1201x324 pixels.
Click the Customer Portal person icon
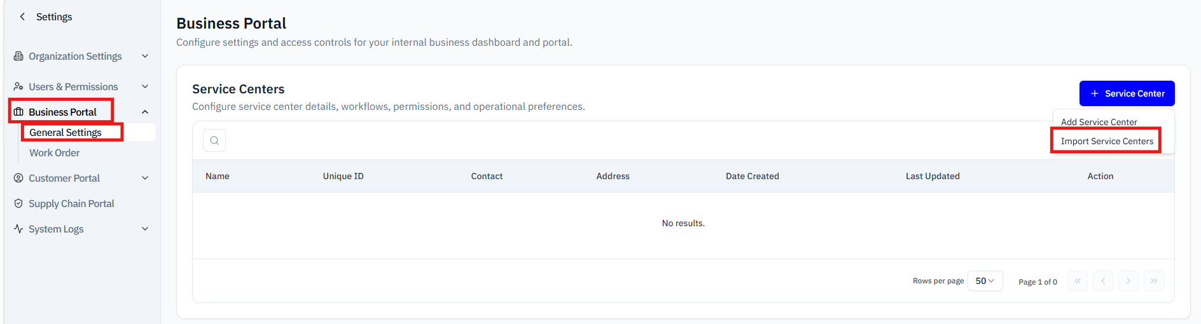[18, 178]
